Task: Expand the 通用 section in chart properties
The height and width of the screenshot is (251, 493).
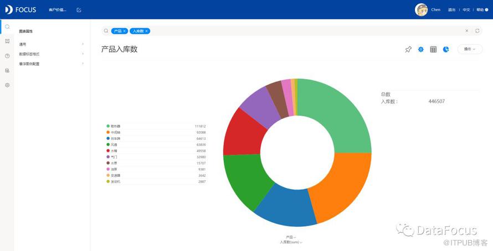Action: [x=52, y=44]
